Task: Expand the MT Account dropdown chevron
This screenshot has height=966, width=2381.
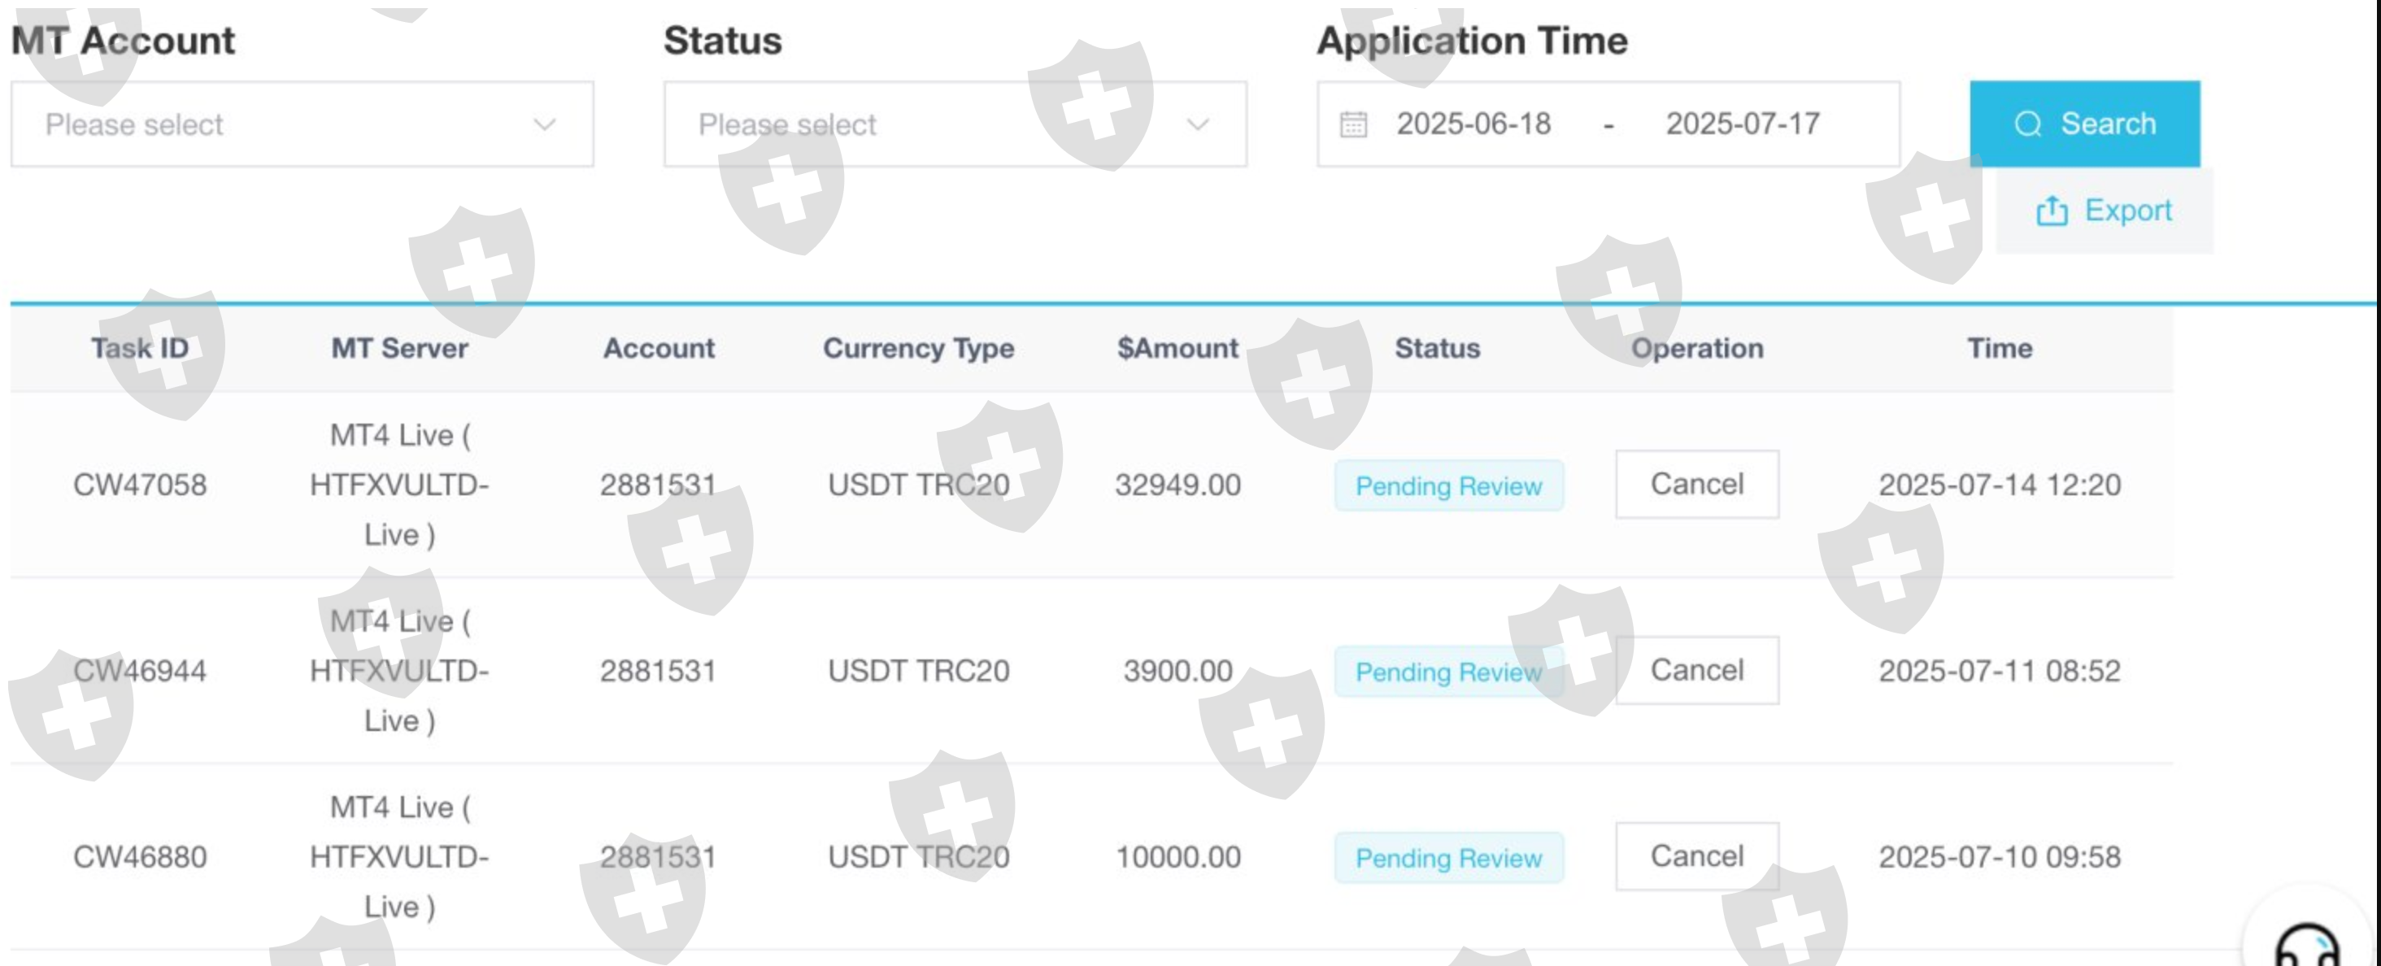Action: 544,124
